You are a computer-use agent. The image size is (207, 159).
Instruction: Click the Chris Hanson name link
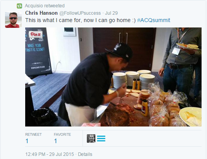[x=41, y=13]
